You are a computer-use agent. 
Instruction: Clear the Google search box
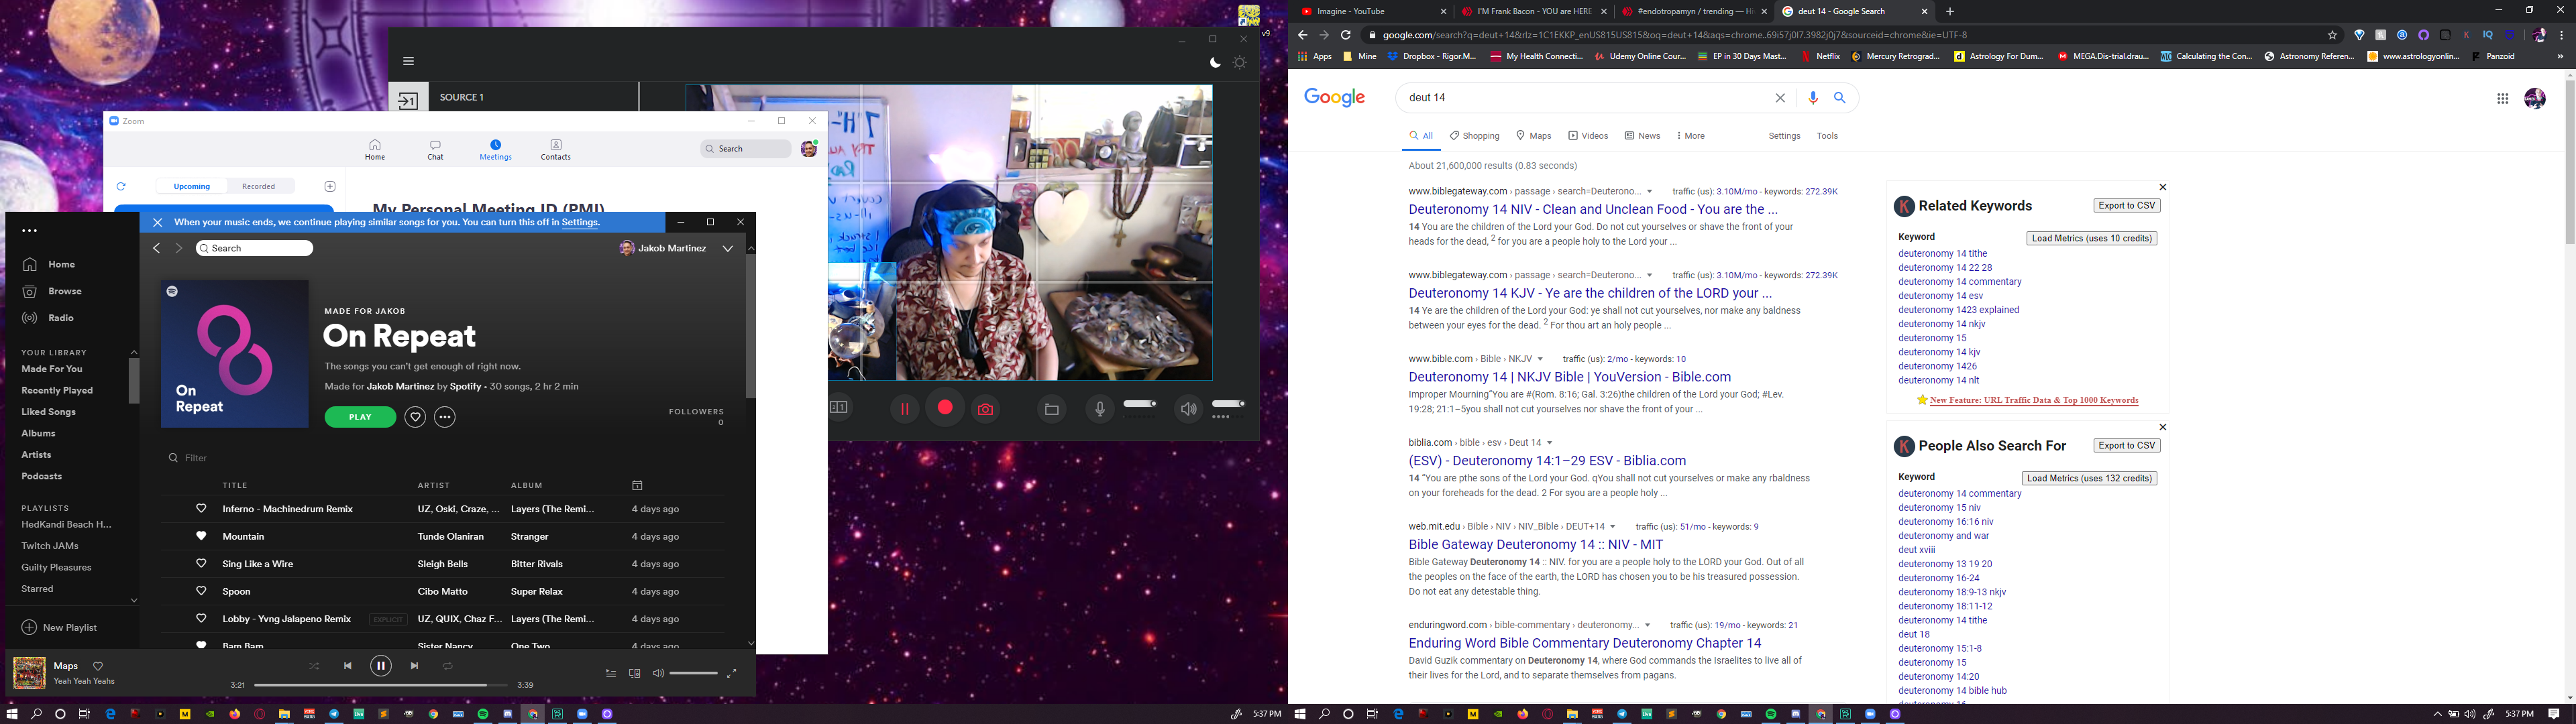(x=1780, y=98)
